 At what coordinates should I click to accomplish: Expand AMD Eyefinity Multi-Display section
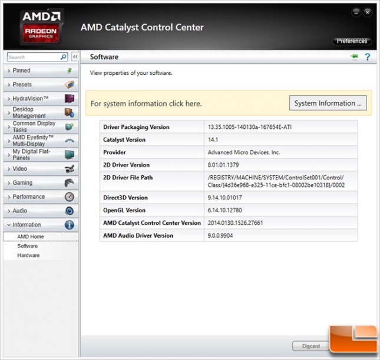point(41,141)
